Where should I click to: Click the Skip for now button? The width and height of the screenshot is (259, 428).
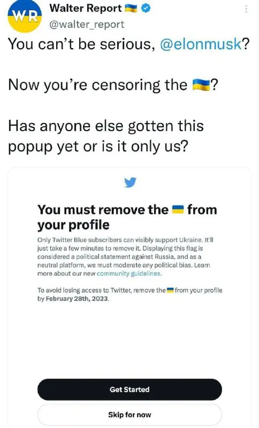[x=129, y=415]
